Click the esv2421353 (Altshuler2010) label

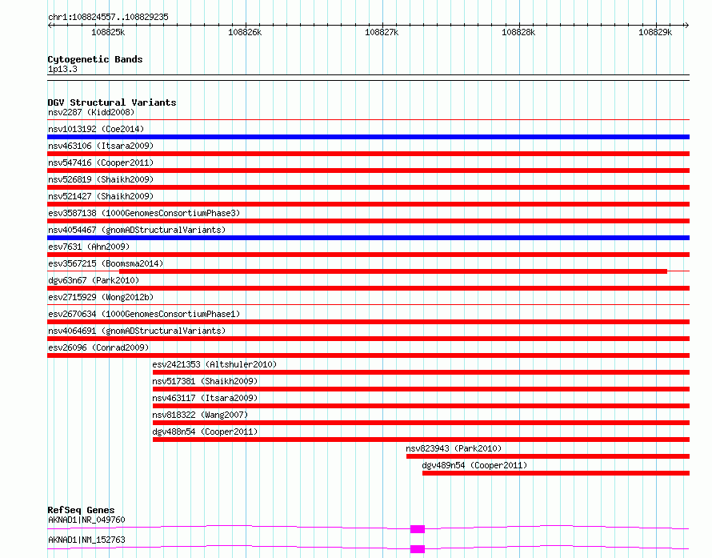tap(214, 364)
